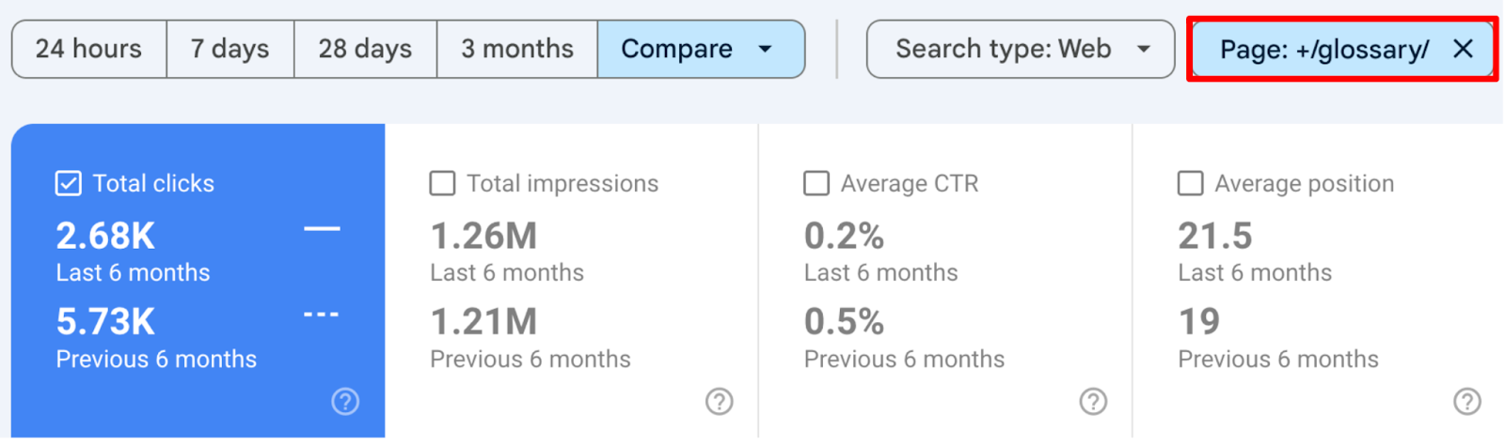This screenshot has width=1505, height=446.
Task: Enable the Total impressions checkbox
Action: click(x=442, y=183)
